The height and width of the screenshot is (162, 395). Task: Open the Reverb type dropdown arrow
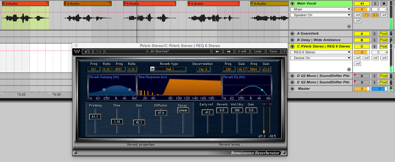pos(152,69)
